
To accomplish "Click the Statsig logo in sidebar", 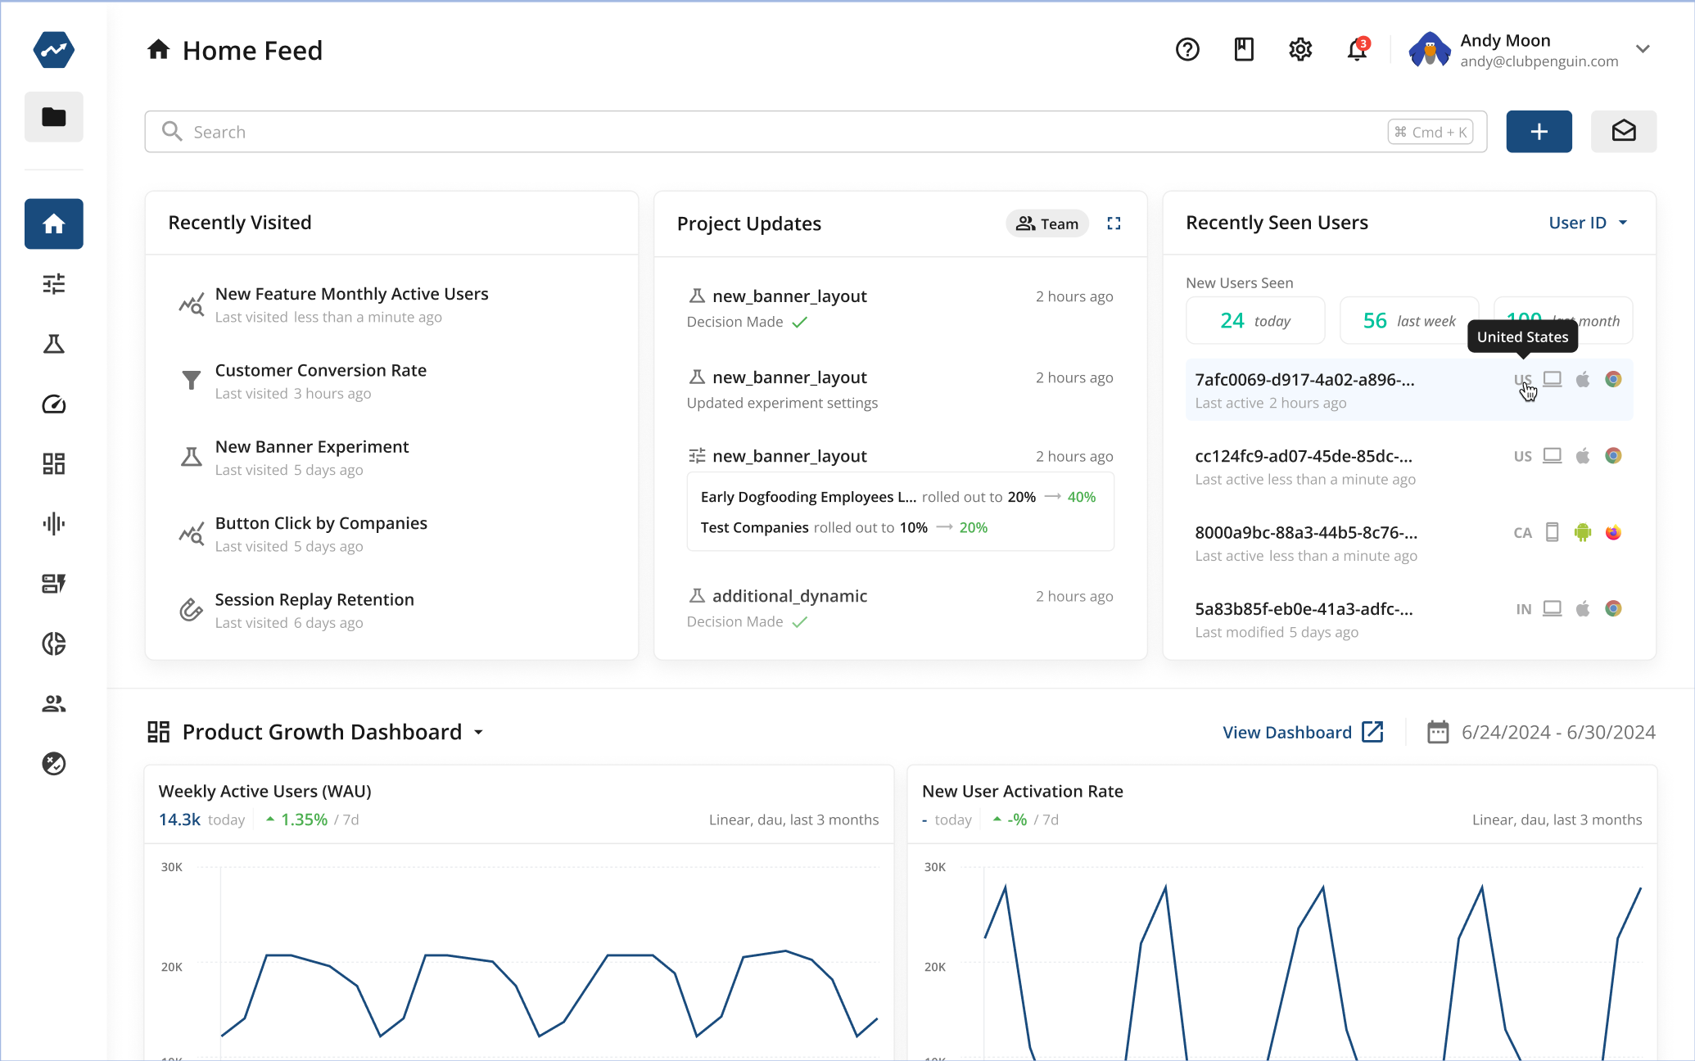I will tap(54, 50).
